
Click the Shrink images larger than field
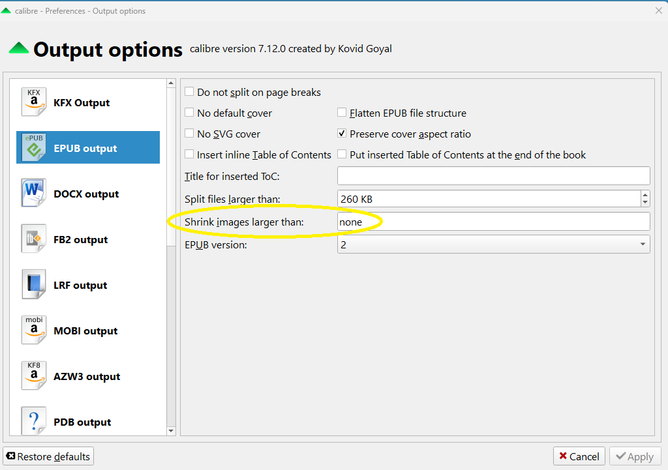[493, 222]
